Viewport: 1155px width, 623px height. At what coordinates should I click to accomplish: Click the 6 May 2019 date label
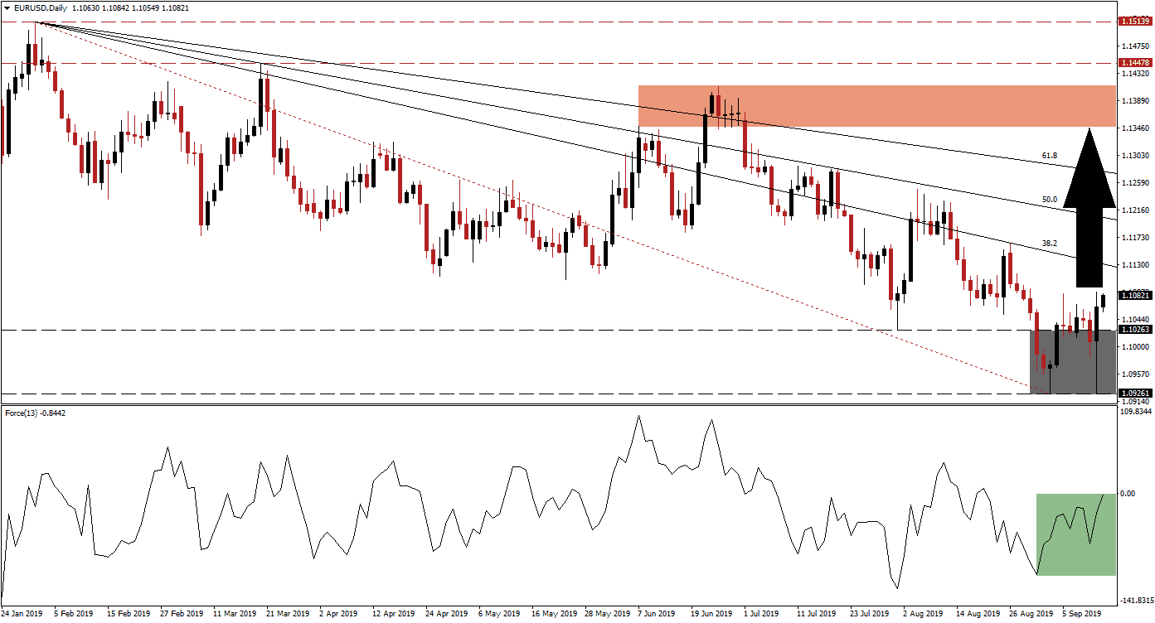point(500,615)
